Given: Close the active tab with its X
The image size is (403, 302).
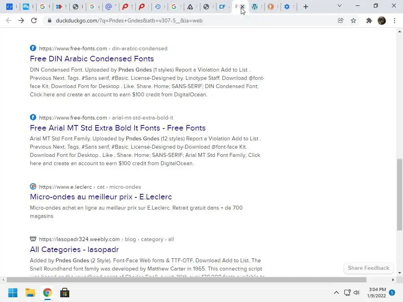Looking at the screenshot, I should (242, 7).
